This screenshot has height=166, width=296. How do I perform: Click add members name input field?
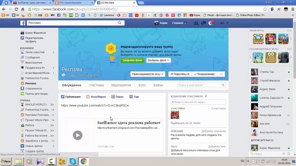click(x=198, y=102)
